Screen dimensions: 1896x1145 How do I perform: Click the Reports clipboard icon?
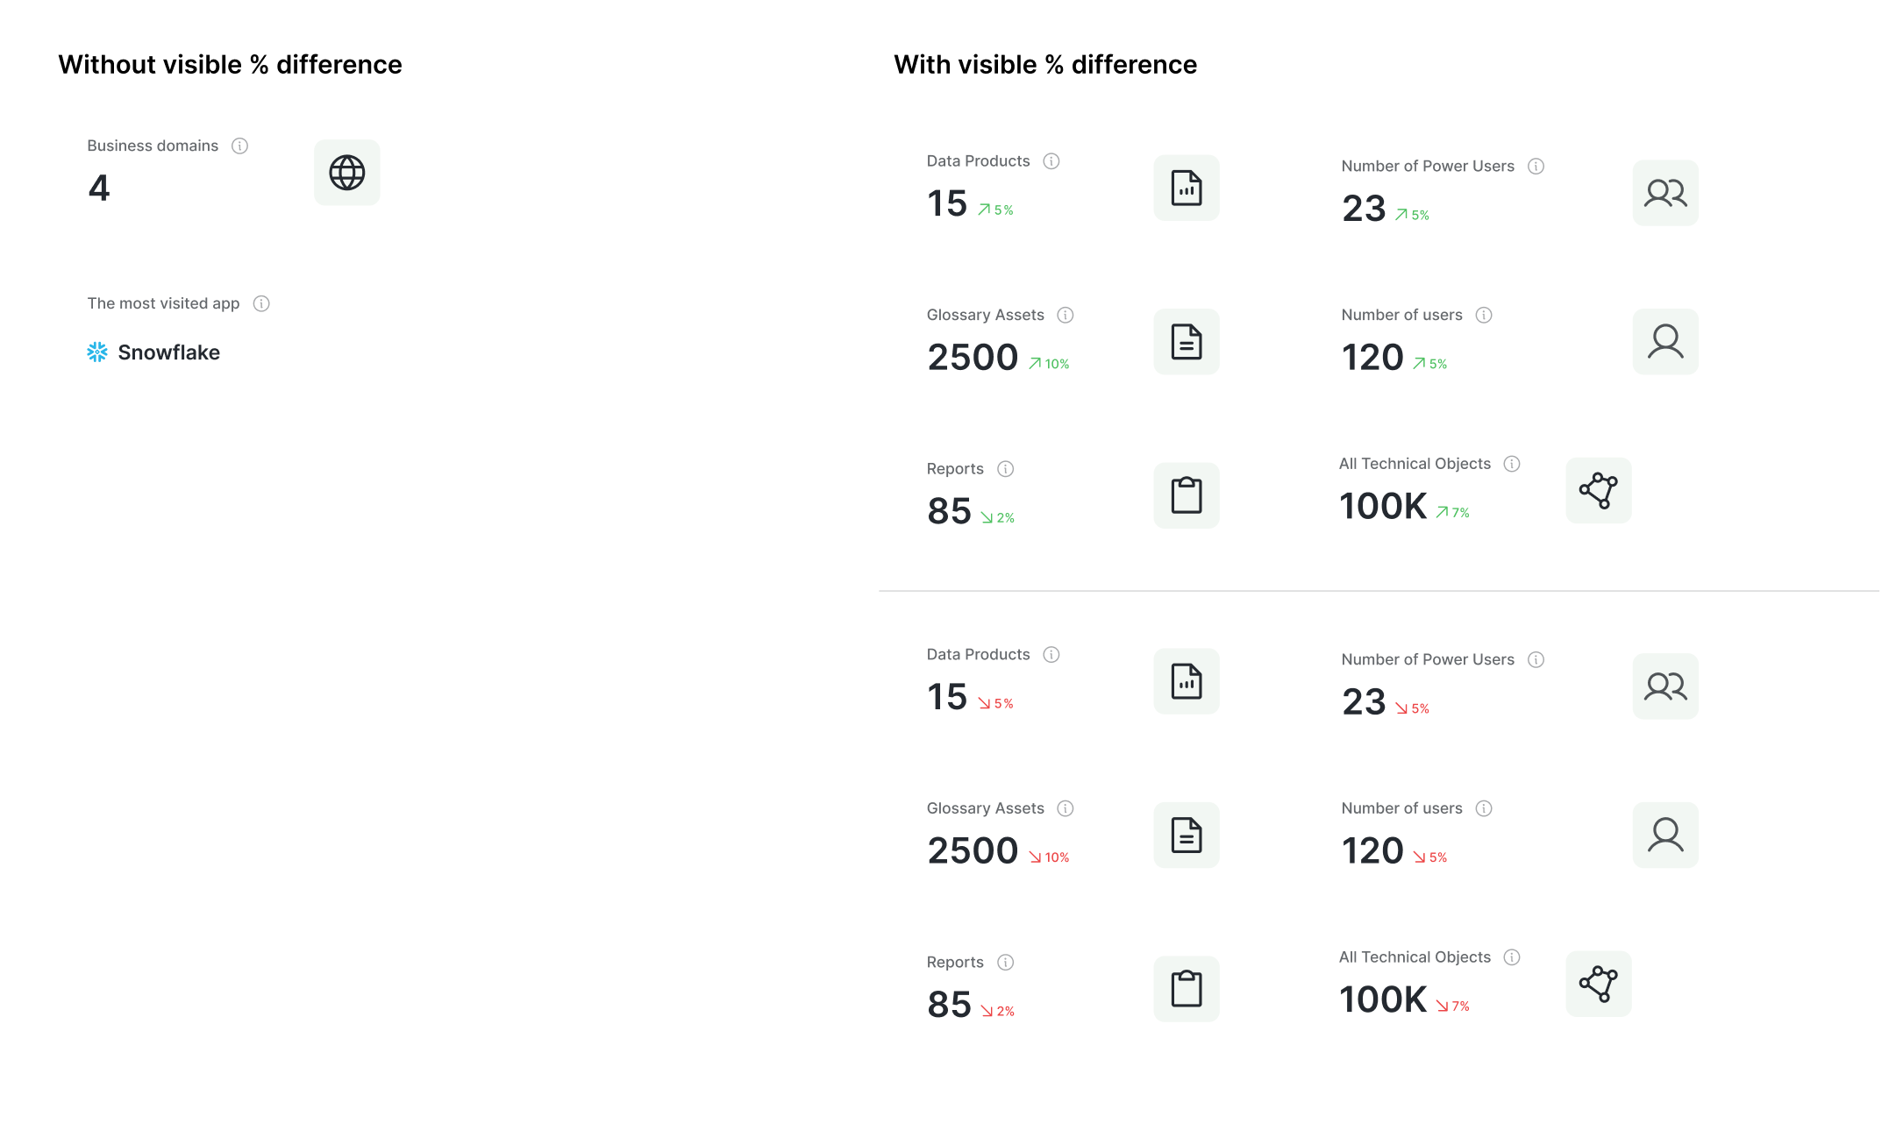1186,494
